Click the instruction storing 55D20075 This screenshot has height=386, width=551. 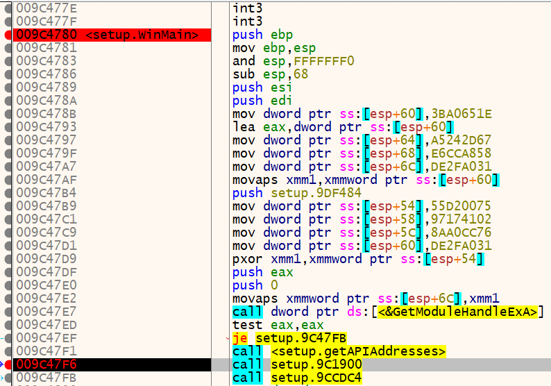[362, 206]
